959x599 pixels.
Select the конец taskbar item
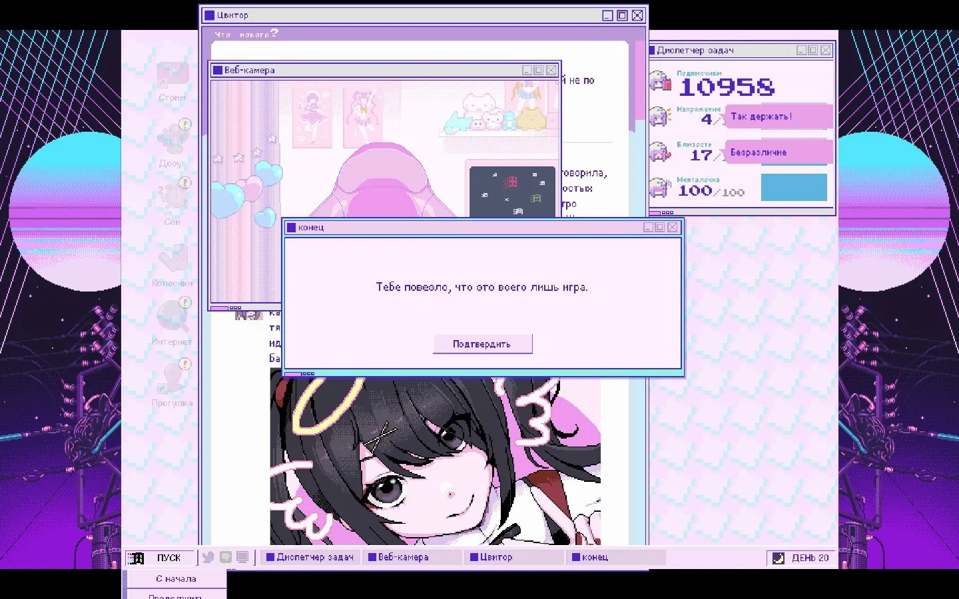(615, 558)
